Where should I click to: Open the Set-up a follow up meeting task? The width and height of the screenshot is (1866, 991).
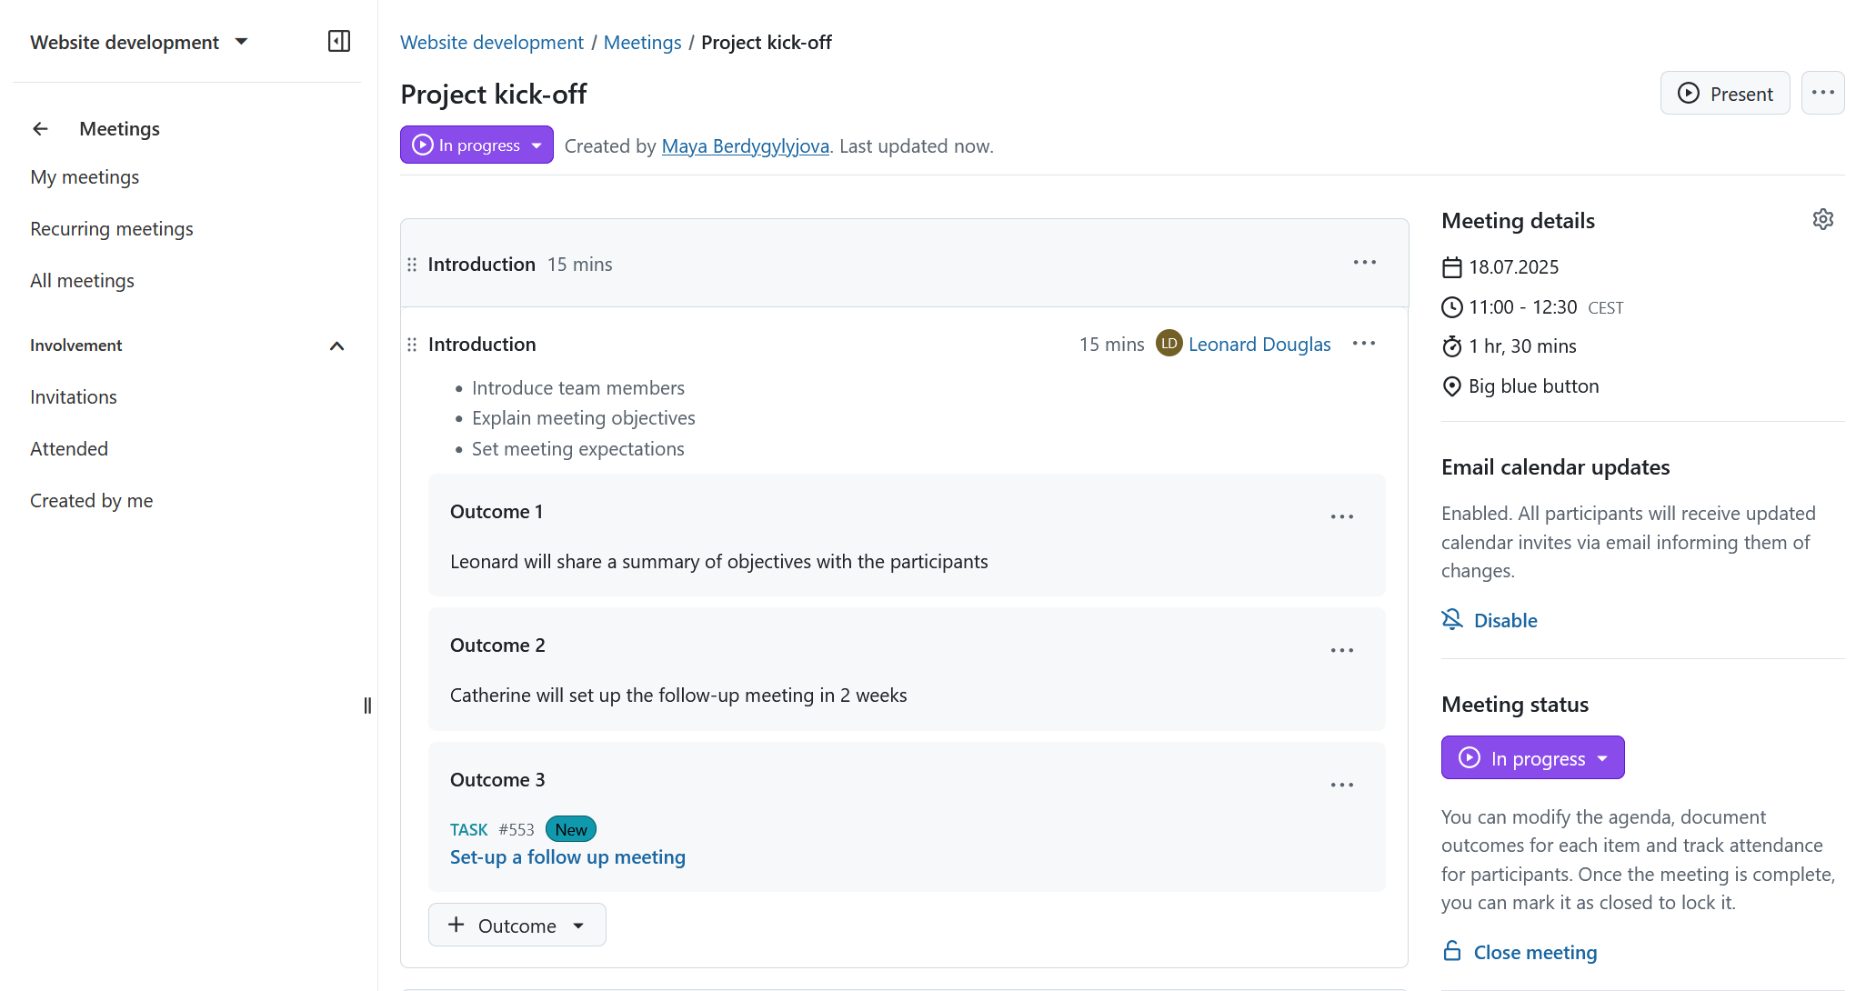click(x=567, y=856)
